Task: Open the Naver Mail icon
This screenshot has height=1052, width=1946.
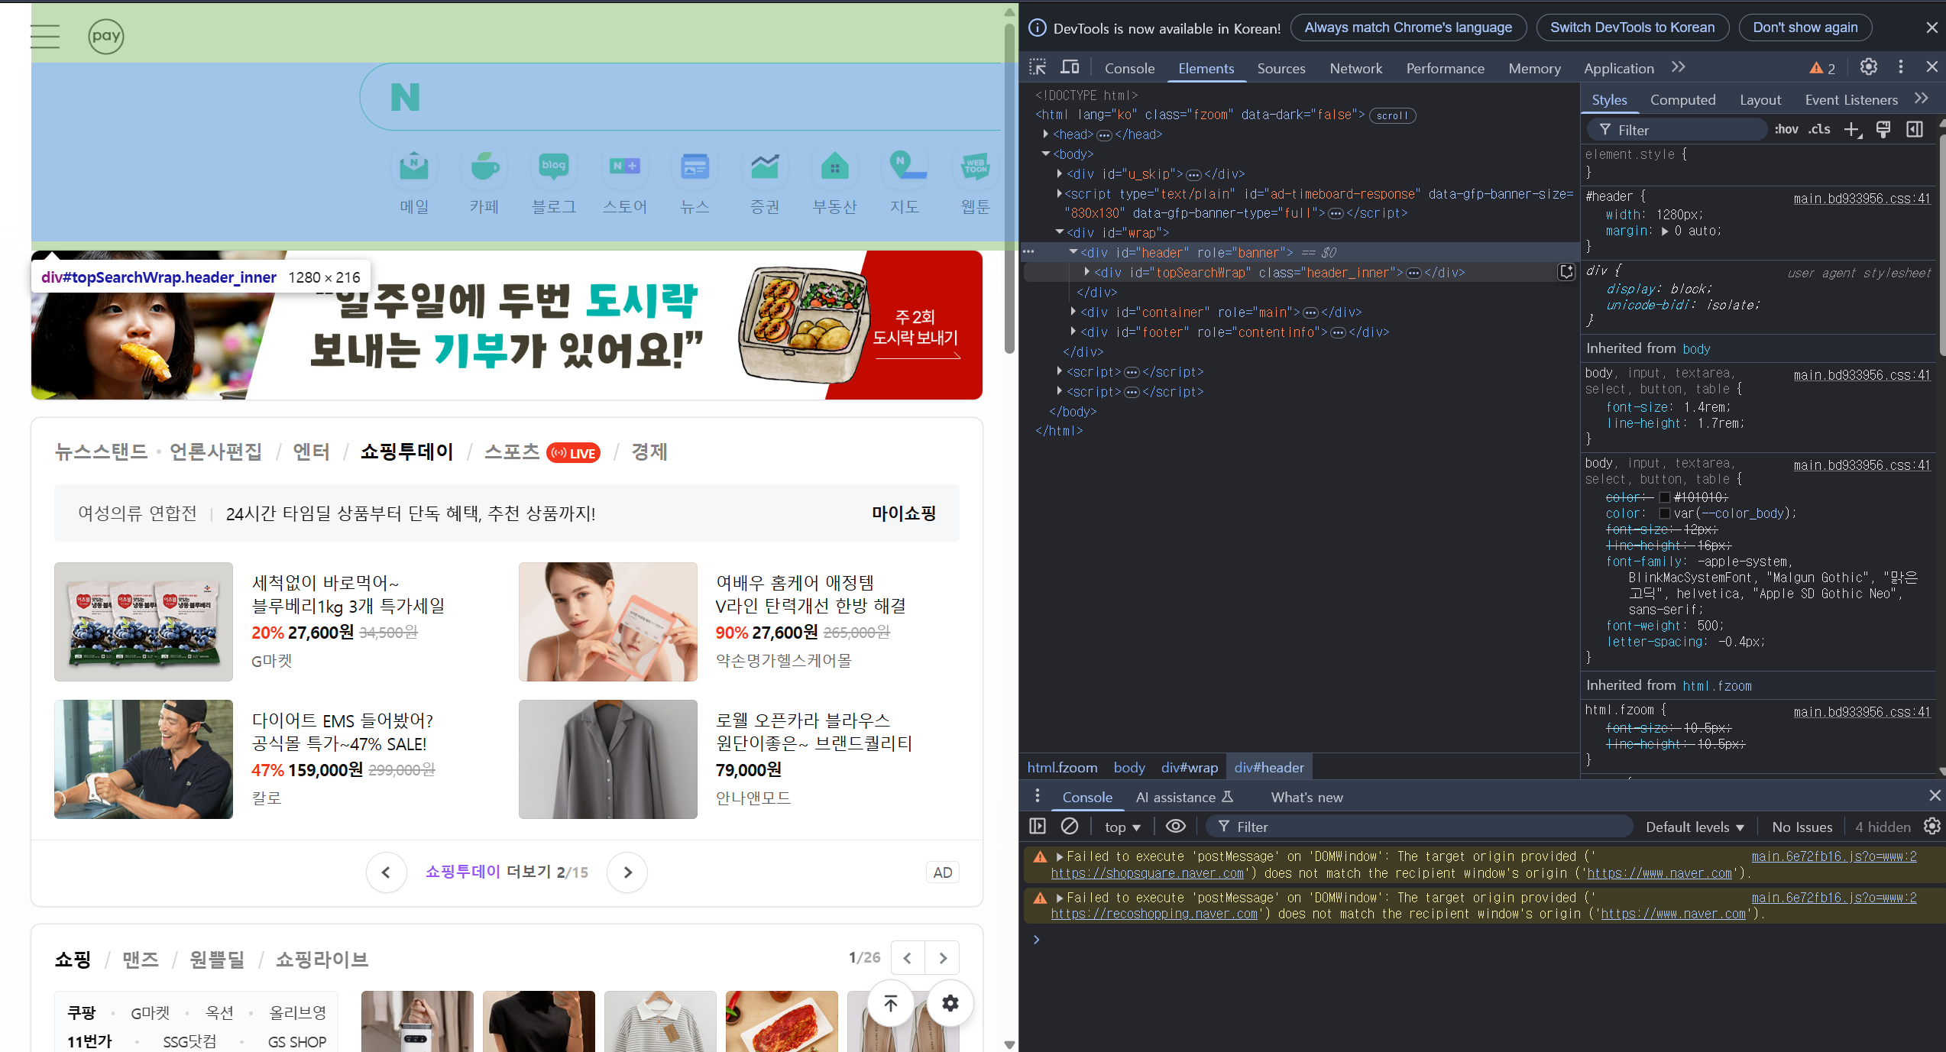Action: (x=414, y=166)
